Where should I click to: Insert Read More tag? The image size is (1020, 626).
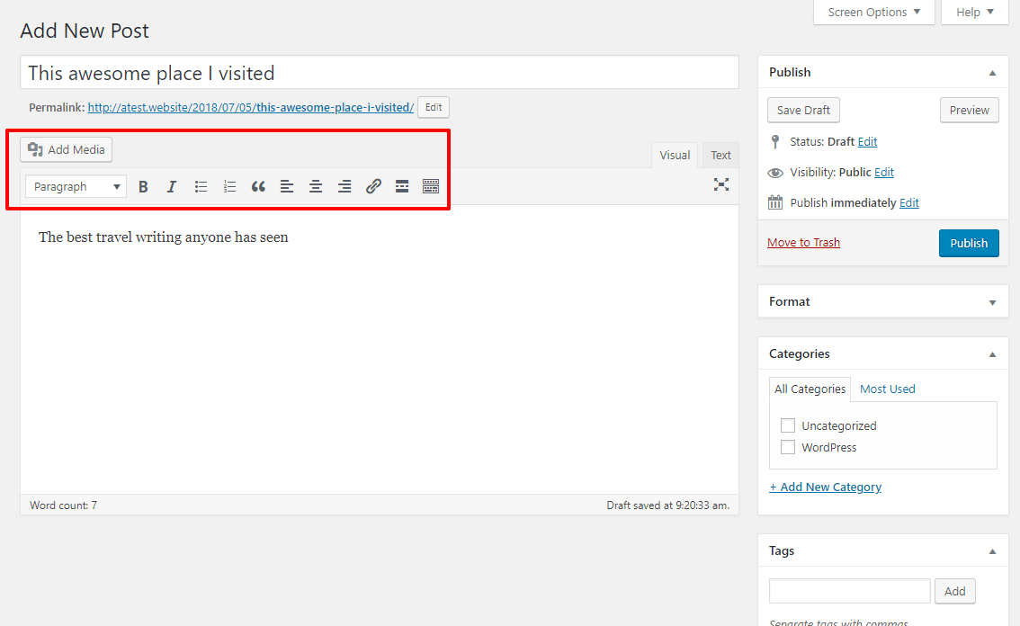pos(402,187)
